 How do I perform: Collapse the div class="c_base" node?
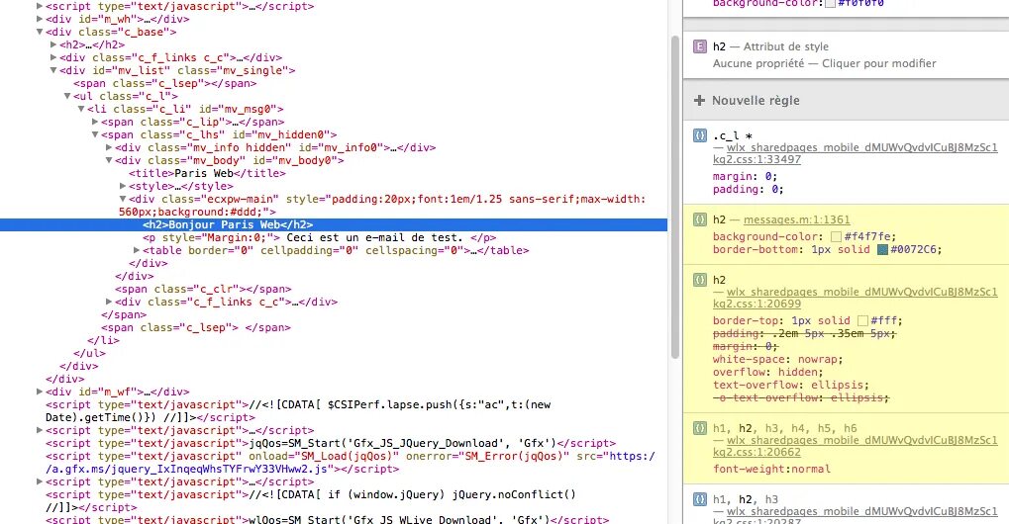tap(40, 32)
